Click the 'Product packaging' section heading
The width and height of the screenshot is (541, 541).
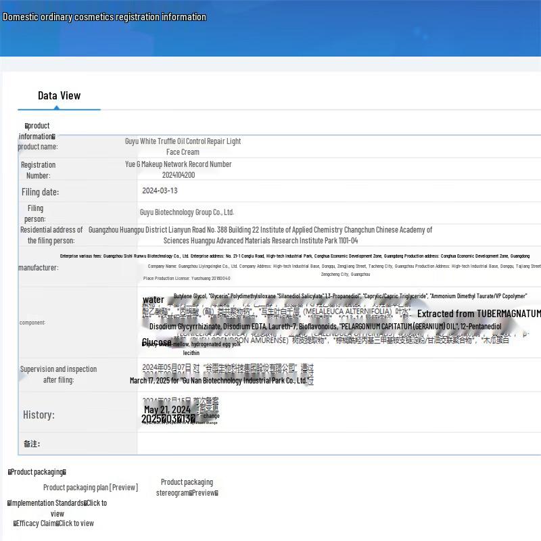[37, 472]
